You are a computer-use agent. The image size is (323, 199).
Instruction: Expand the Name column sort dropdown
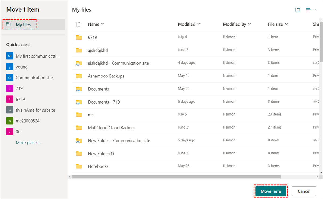[x=103, y=24]
